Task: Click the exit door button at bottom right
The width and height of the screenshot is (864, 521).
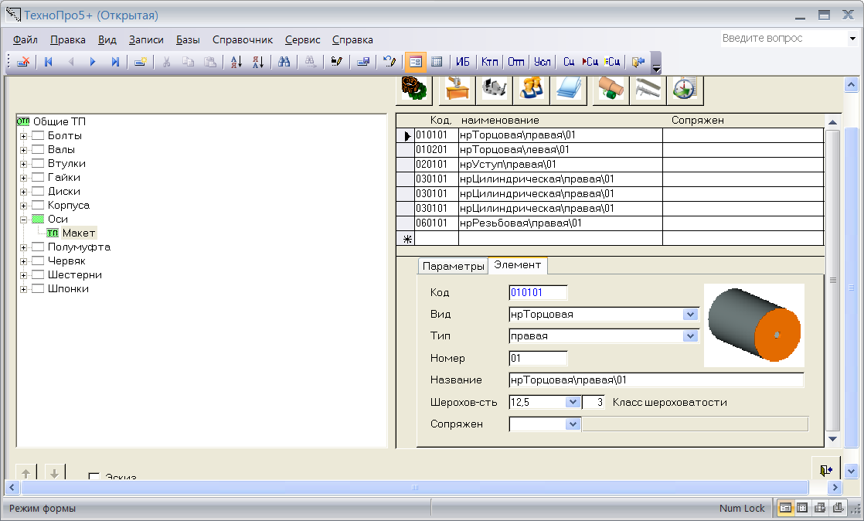Action: point(826,470)
